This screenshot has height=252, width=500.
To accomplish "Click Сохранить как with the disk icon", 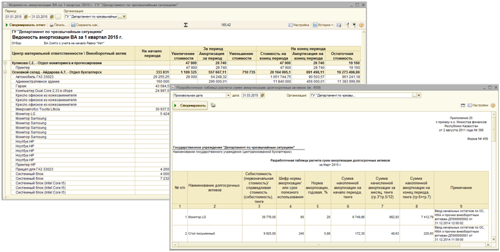I will [86, 25].
